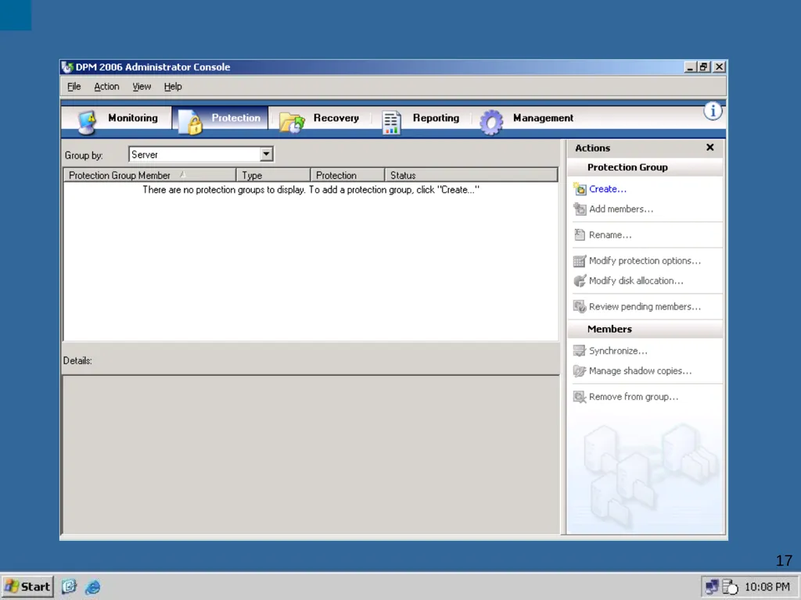Click the Modify disk allocation icon
Image resolution: width=801 pixels, height=600 pixels.
point(580,280)
